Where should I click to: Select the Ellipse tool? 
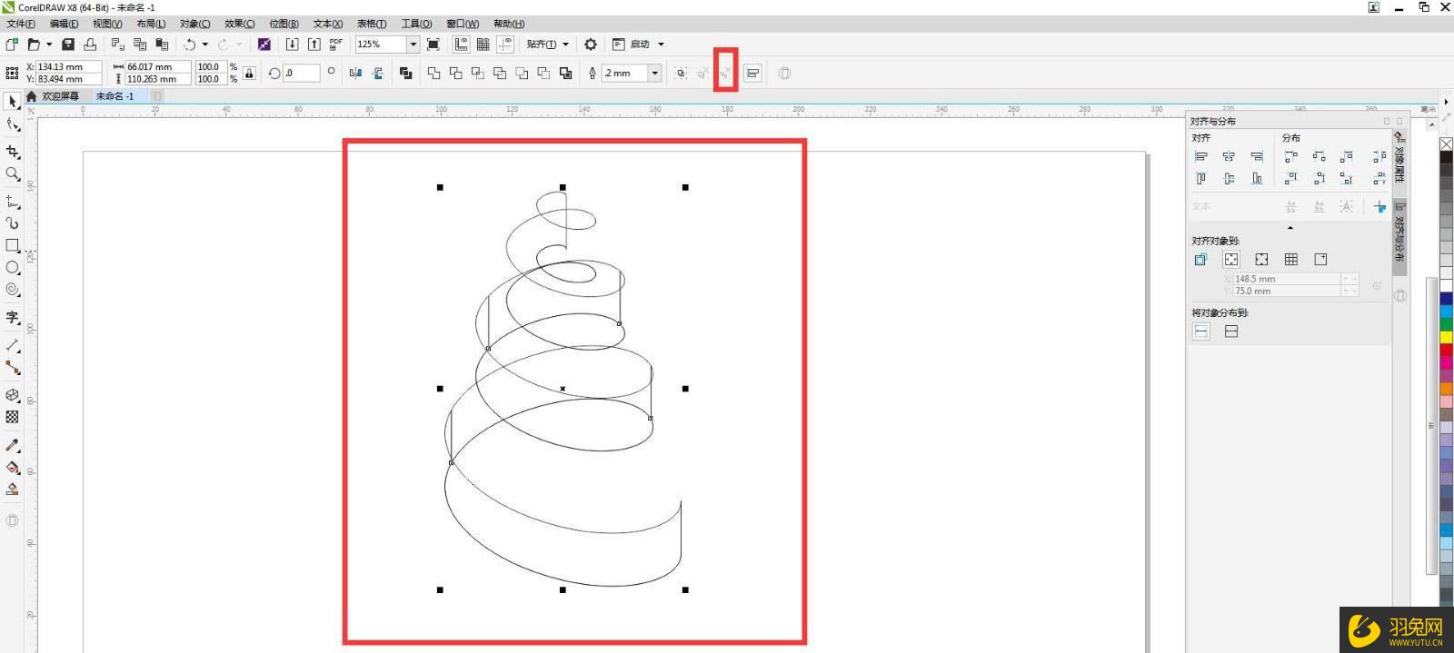pyautogui.click(x=13, y=268)
